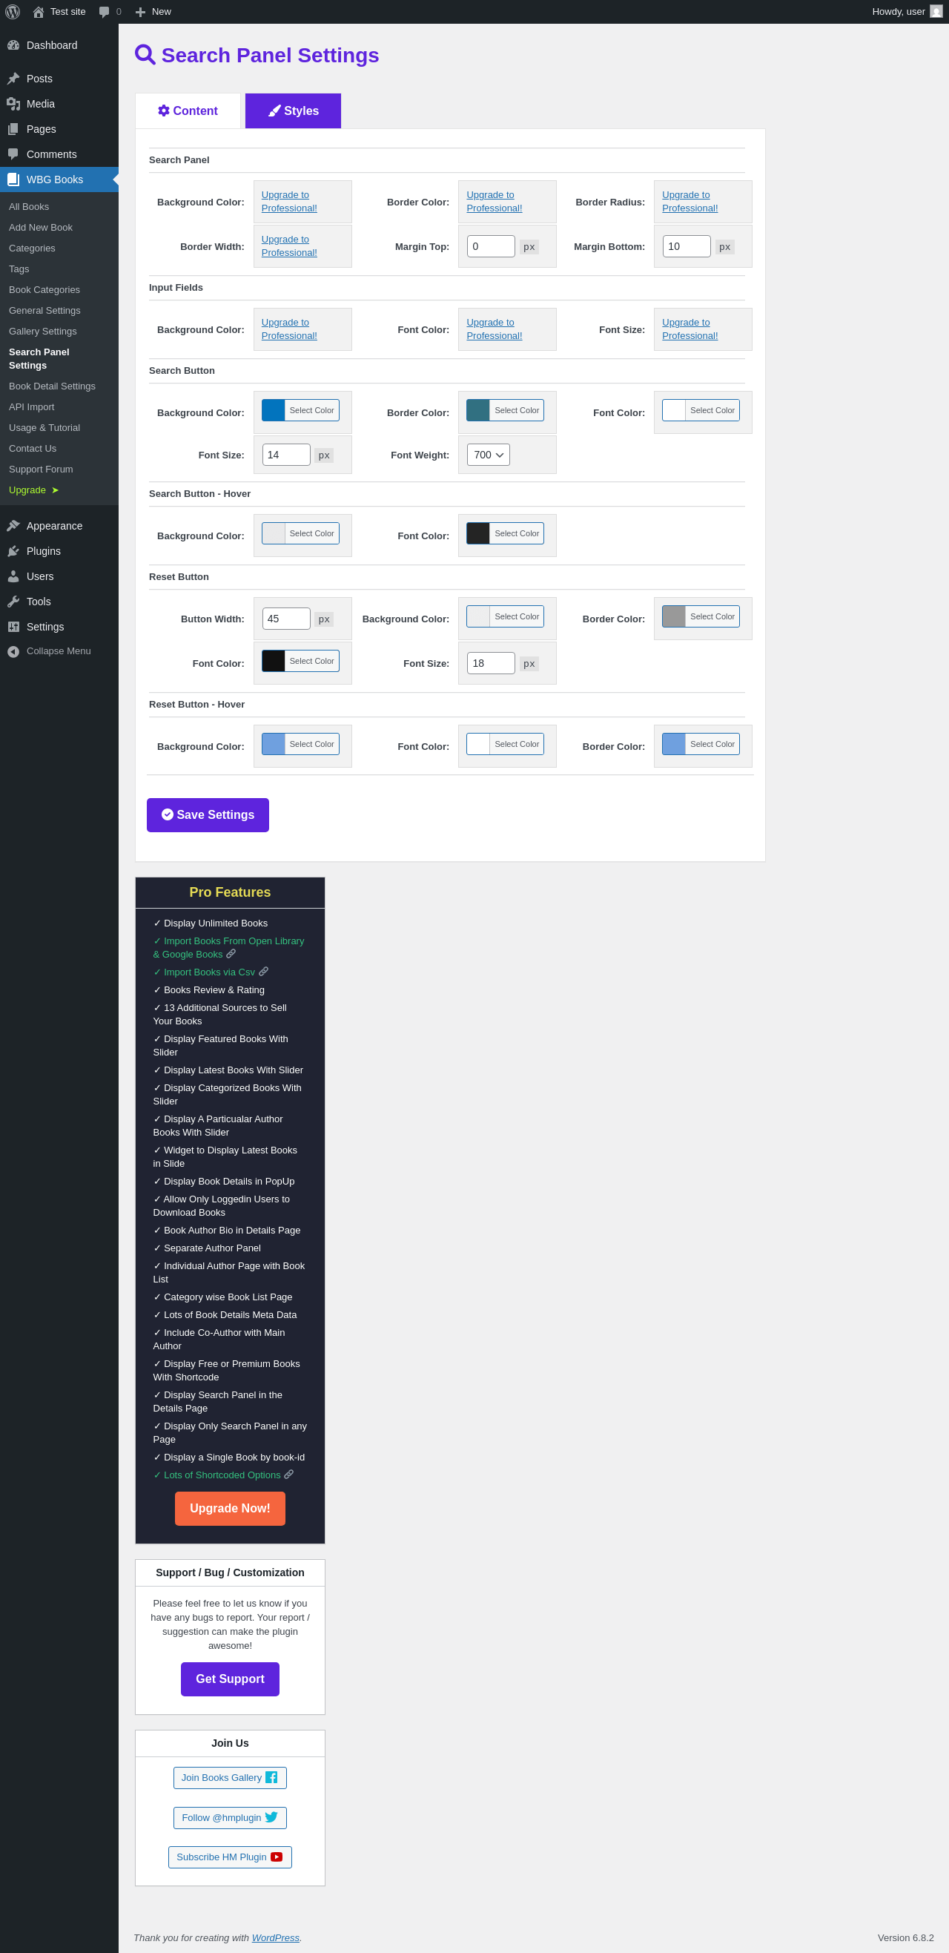Open Gallery Settings submenu item
Viewport: 949px width, 1953px height.
tap(42, 332)
